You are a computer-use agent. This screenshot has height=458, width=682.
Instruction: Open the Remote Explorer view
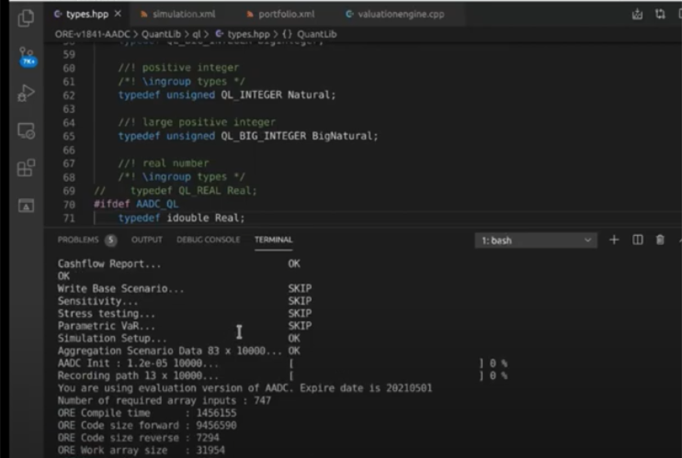click(26, 131)
